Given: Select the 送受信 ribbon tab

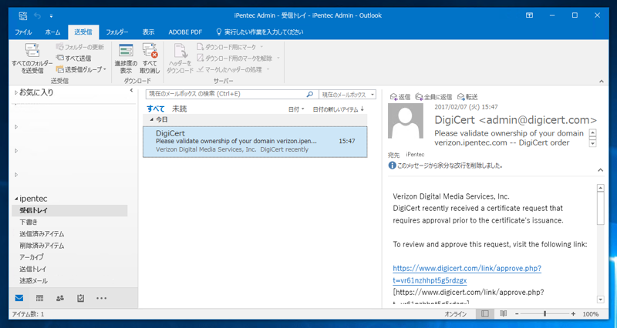Looking at the screenshot, I should [x=83, y=32].
